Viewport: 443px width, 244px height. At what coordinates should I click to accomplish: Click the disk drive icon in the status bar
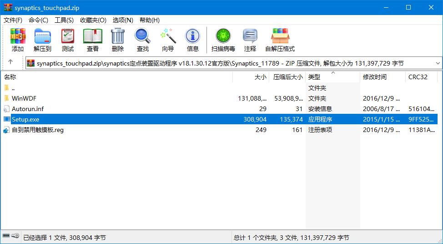point(6,235)
